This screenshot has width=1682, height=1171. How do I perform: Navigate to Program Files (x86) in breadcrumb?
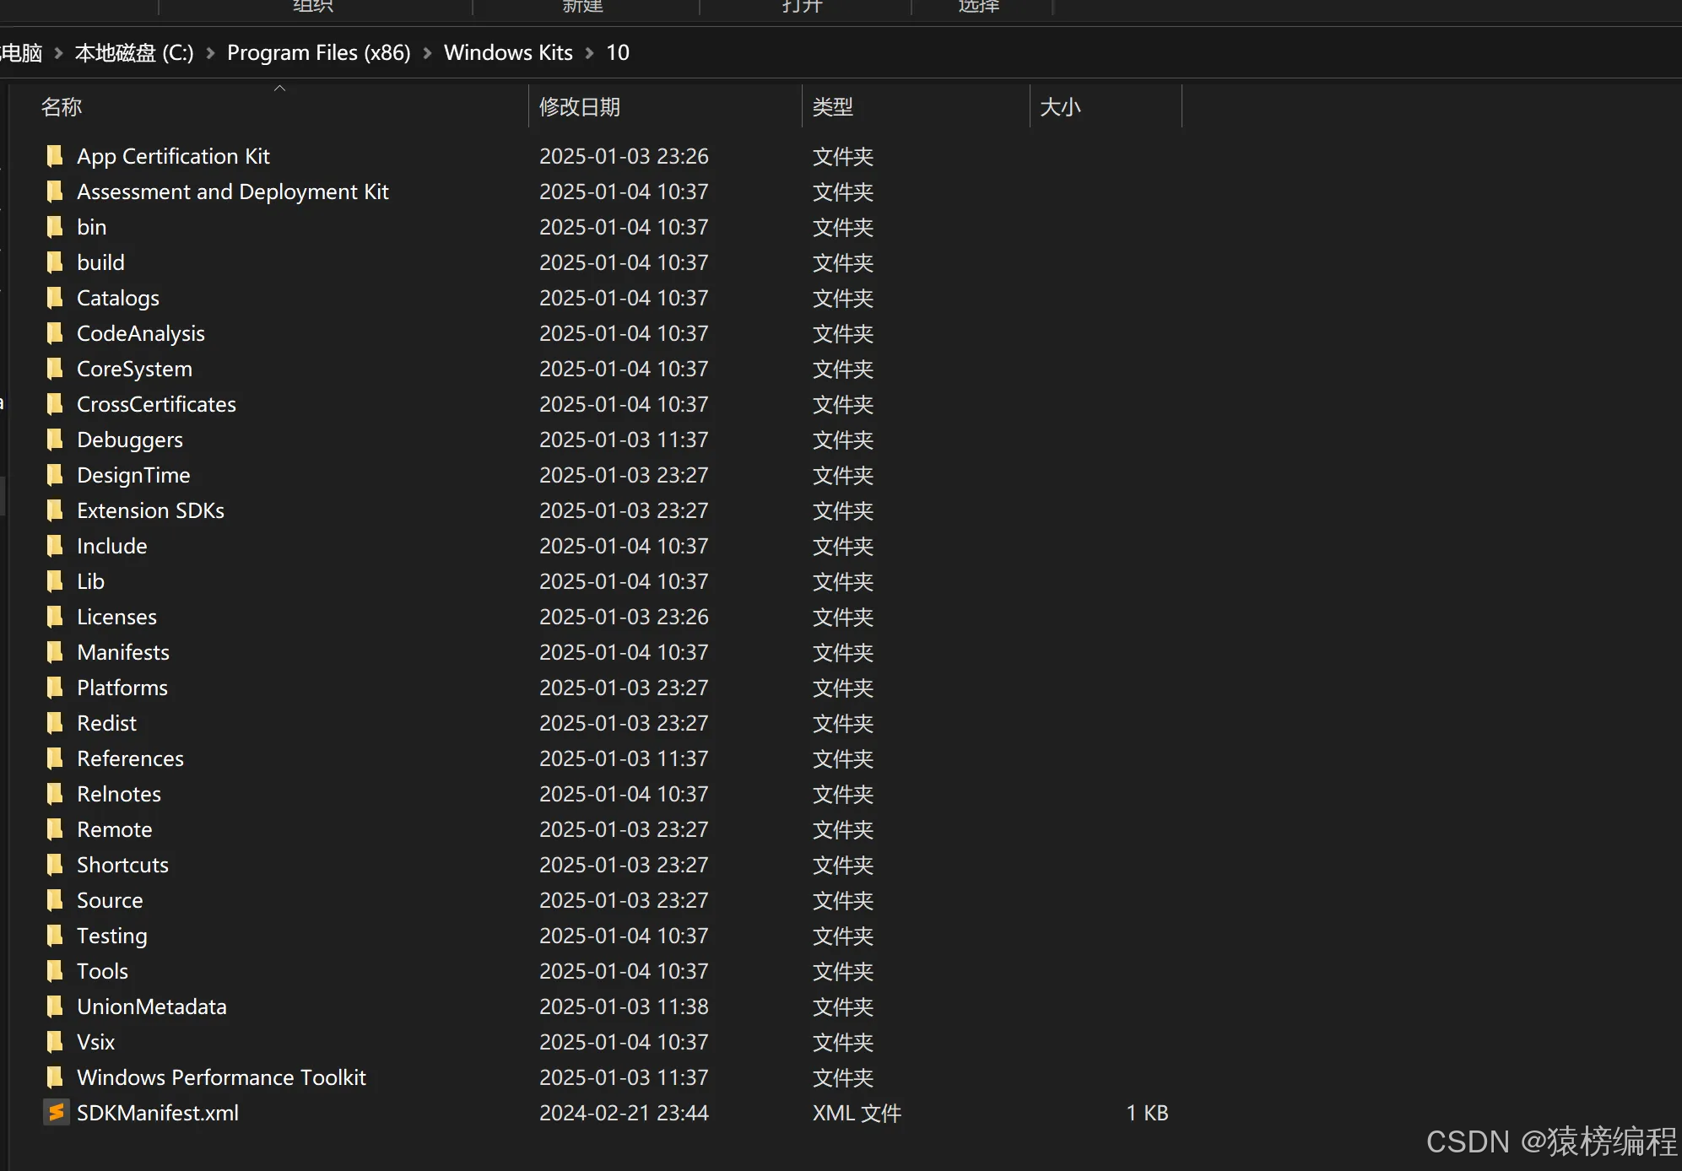[x=318, y=53]
